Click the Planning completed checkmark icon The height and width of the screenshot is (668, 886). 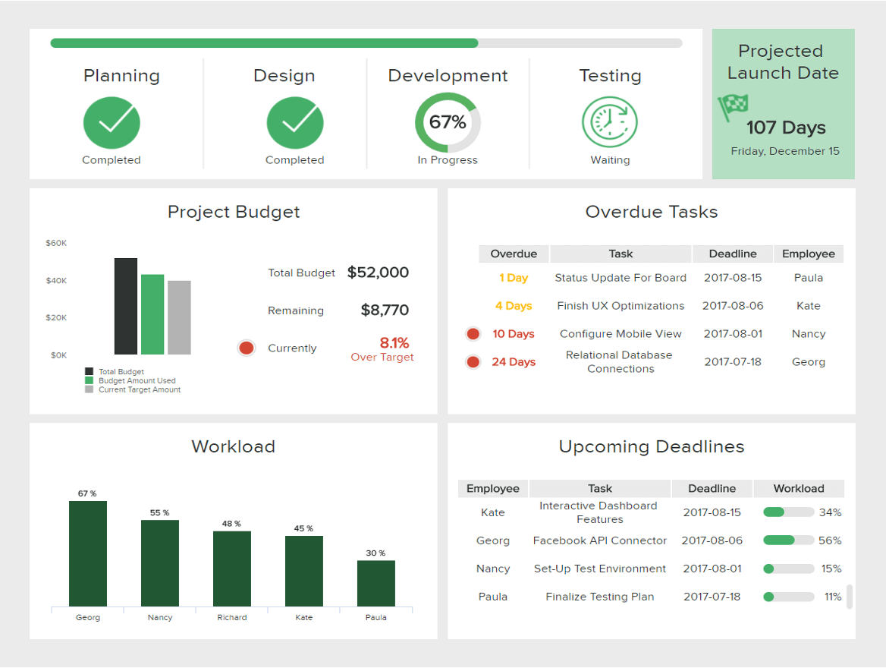pyautogui.click(x=112, y=122)
